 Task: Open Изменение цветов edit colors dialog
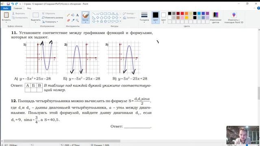point(216,17)
